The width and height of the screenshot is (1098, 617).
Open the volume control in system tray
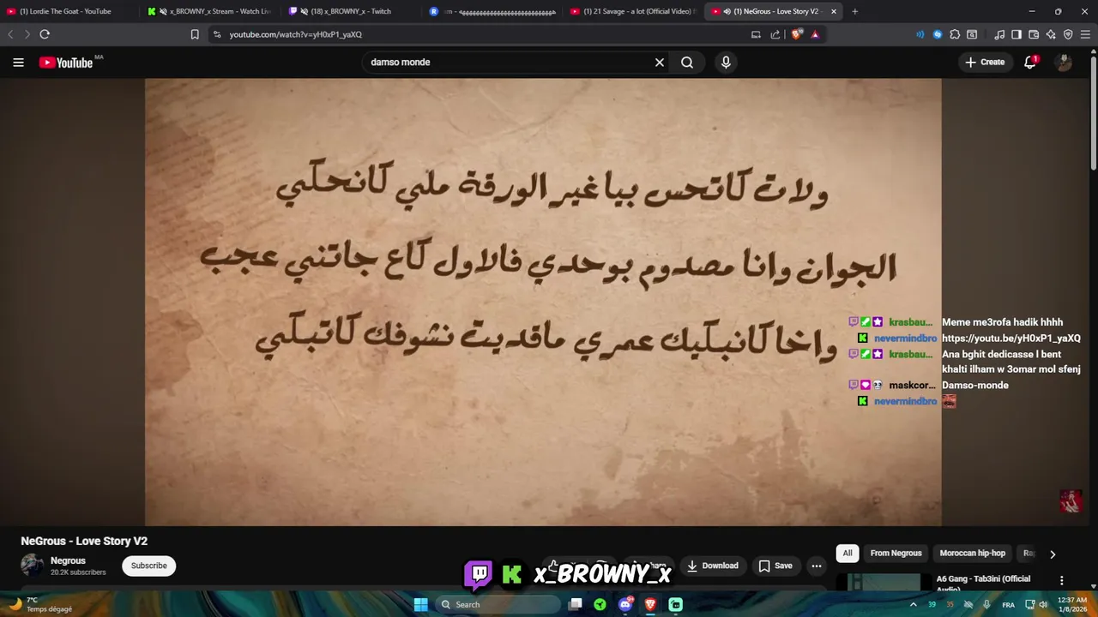click(x=1043, y=604)
